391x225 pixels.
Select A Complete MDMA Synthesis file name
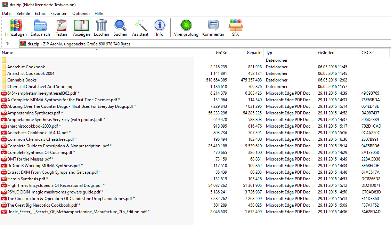pos(64,100)
